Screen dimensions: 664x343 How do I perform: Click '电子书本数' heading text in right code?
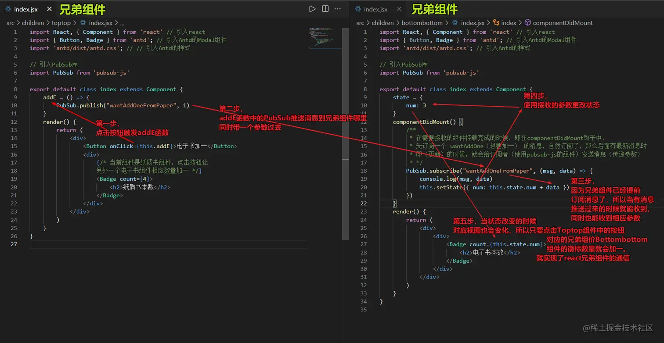coord(488,252)
